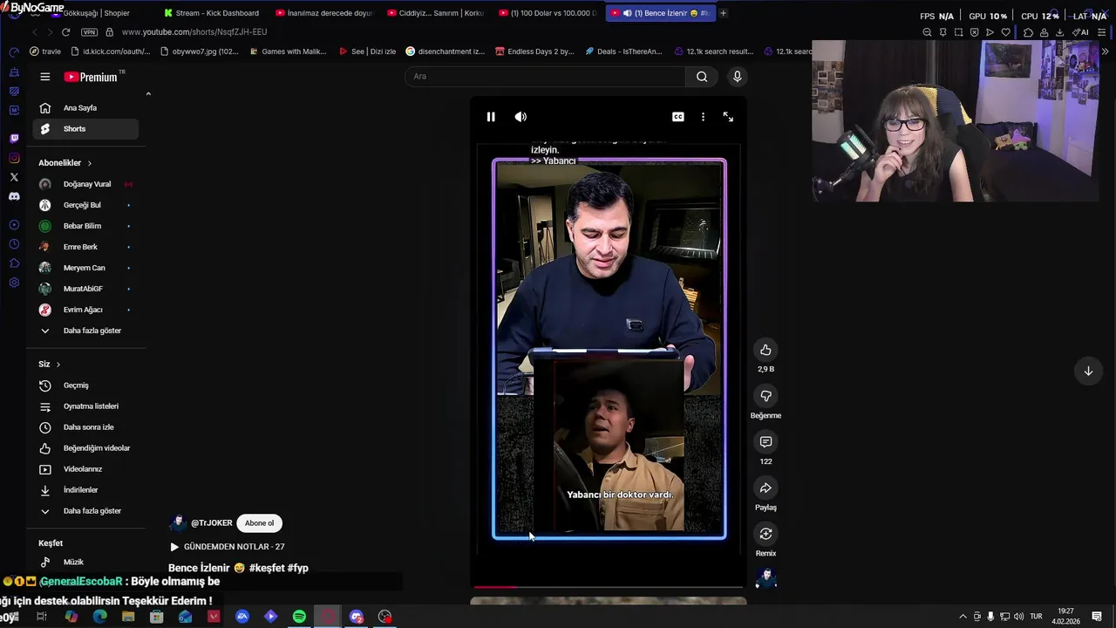1116x628 pixels.
Task: Toggle the YouTube hamburger guide menu
Action: [45, 77]
